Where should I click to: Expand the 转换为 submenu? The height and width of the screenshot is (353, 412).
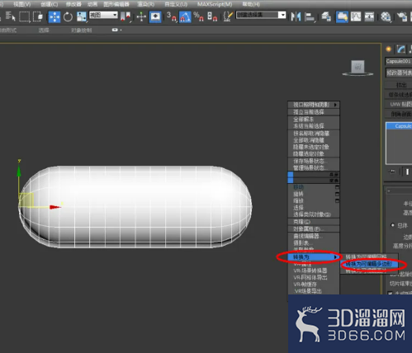click(x=314, y=257)
